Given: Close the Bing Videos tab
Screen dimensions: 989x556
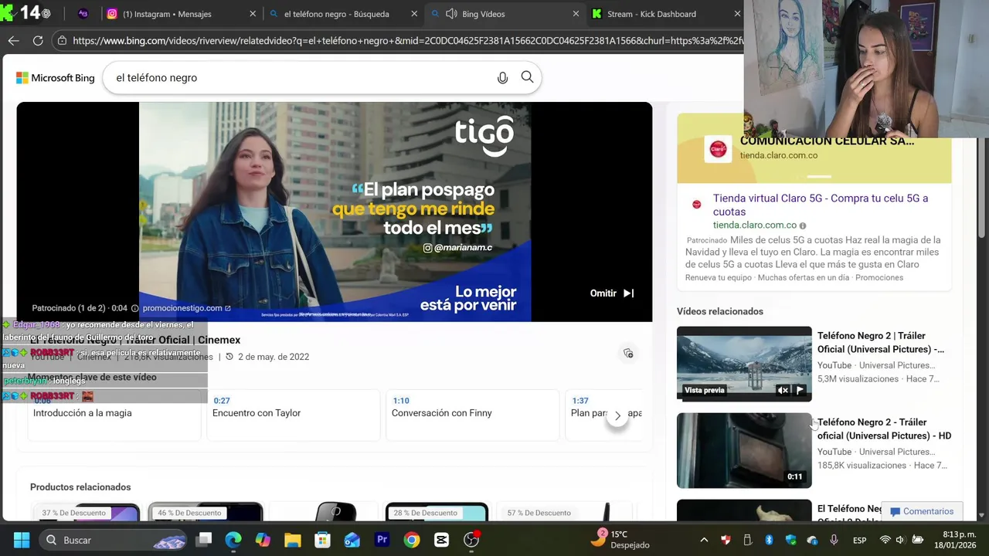Looking at the screenshot, I should click(576, 14).
